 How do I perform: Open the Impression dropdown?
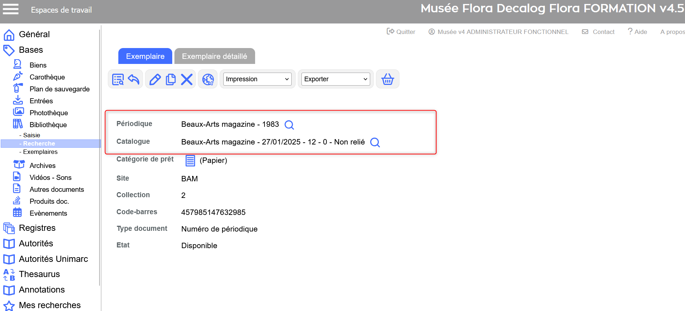tap(257, 79)
